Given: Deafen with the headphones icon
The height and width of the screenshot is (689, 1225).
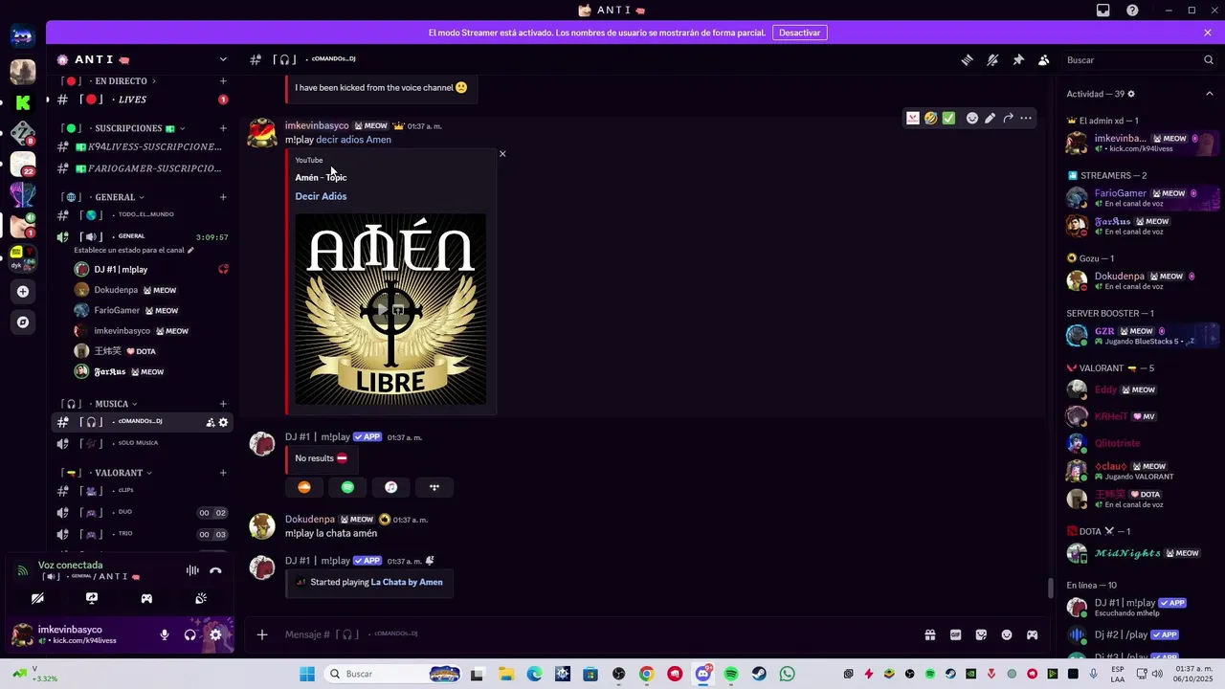Looking at the screenshot, I should (189, 634).
